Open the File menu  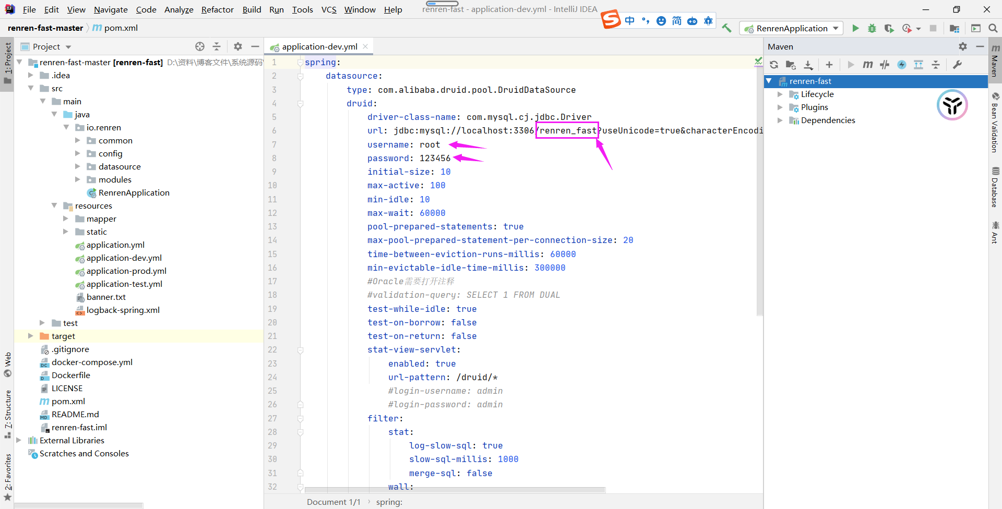coord(29,9)
